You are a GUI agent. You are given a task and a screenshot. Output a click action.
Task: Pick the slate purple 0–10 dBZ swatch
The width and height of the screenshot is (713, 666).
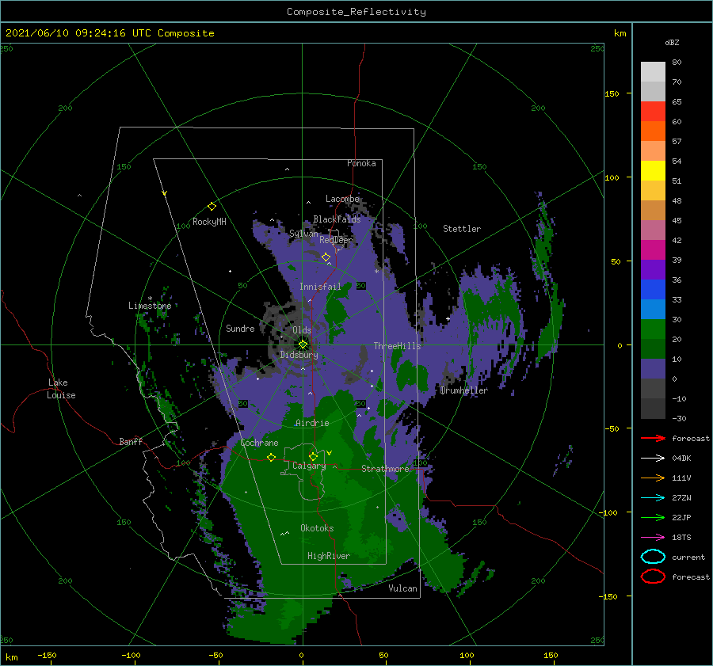(x=653, y=368)
